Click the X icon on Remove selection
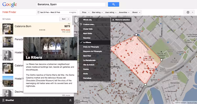The width and height of the screenshot is (197, 104). (113, 20)
